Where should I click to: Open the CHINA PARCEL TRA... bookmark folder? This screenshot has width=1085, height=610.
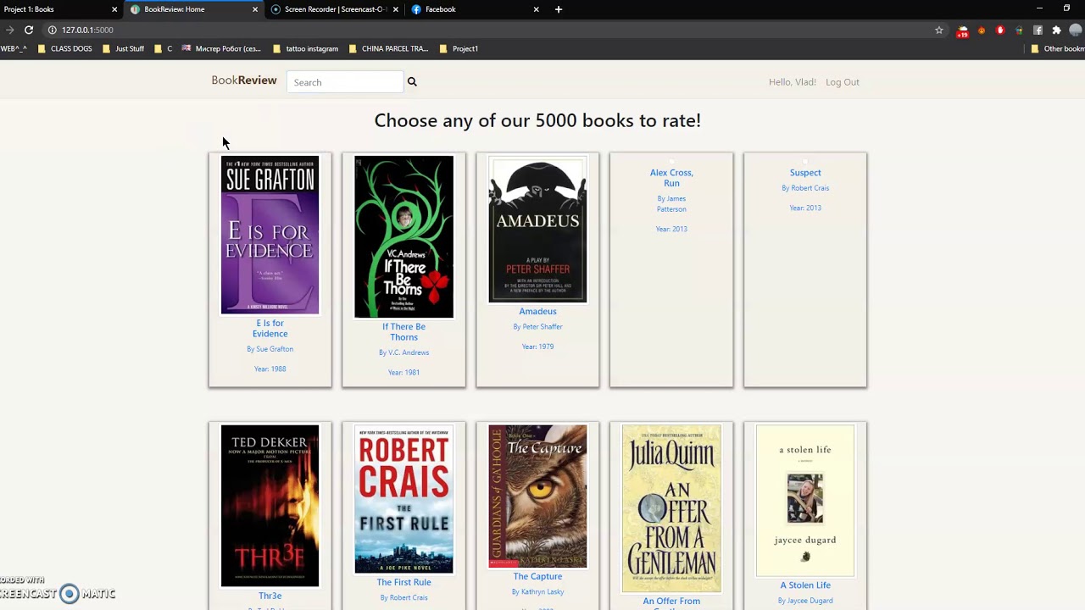point(388,49)
